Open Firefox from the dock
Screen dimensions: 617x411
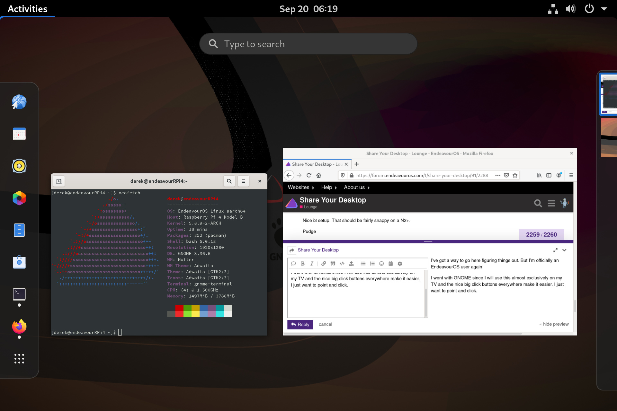(x=19, y=327)
